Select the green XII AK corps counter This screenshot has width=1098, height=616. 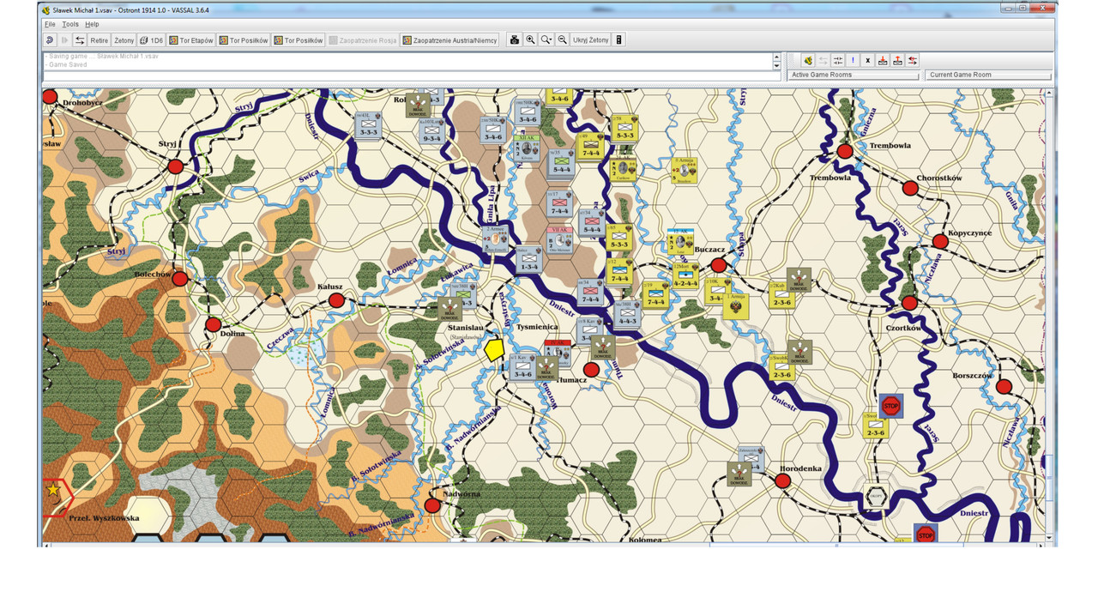[527, 148]
